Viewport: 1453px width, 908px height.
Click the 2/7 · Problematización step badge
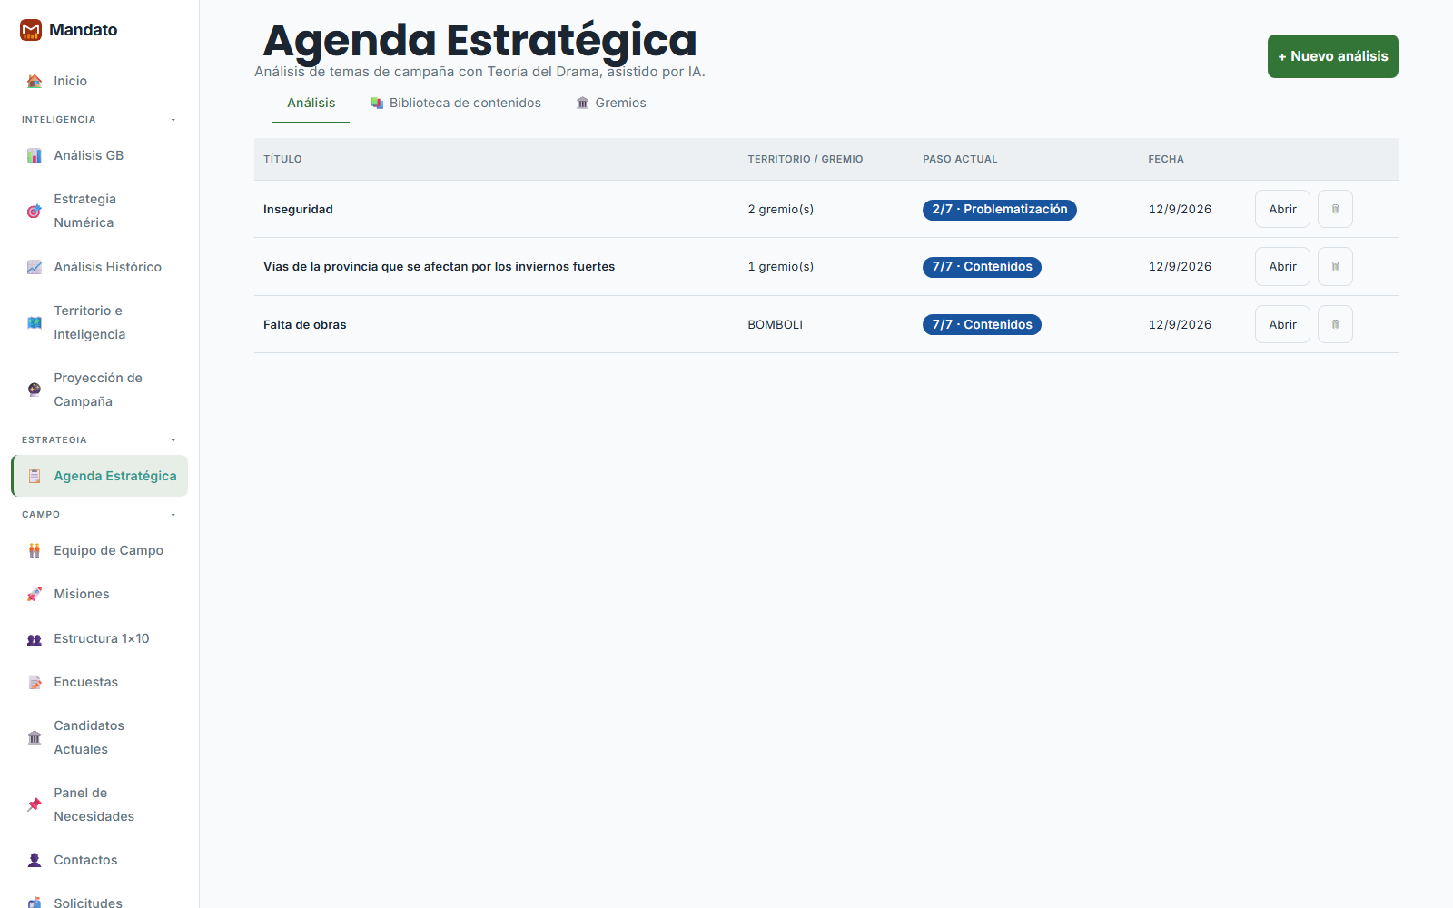(x=1000, y=210)
